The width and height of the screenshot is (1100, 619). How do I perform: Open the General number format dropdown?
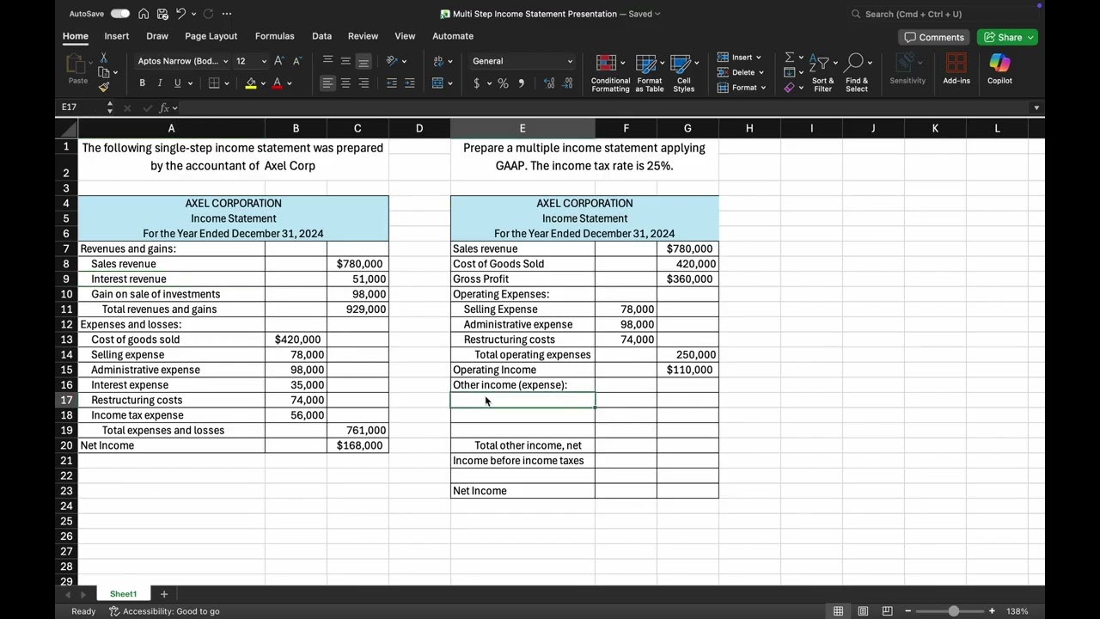pos(522,61)
